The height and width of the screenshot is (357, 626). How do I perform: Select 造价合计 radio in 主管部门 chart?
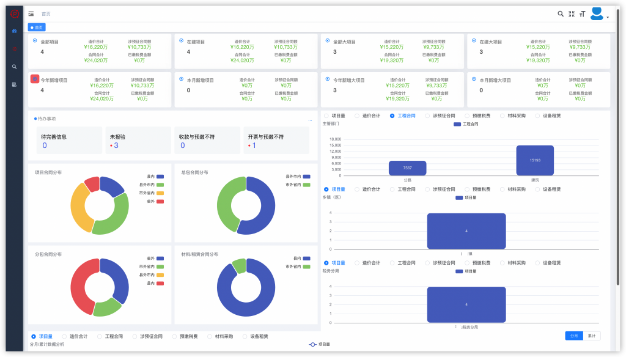tap(357, 116)
